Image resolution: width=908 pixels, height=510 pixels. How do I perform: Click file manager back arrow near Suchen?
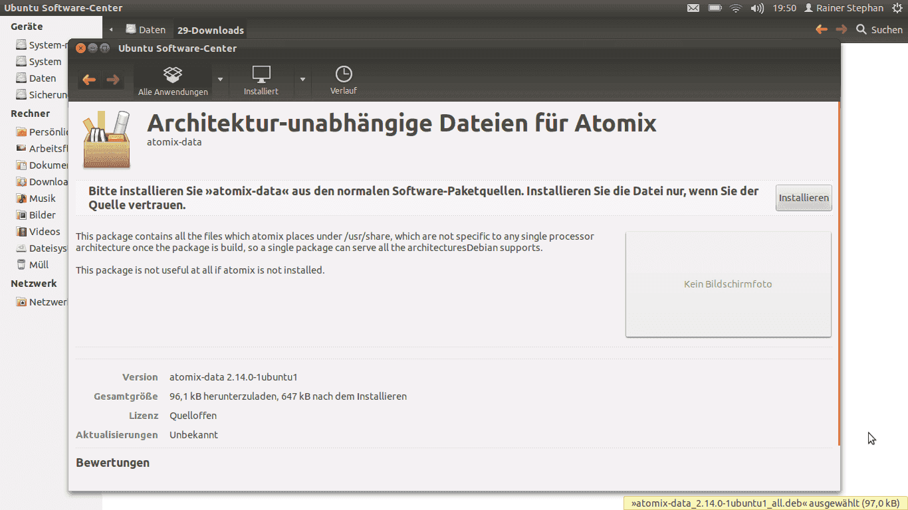(822, 29)
